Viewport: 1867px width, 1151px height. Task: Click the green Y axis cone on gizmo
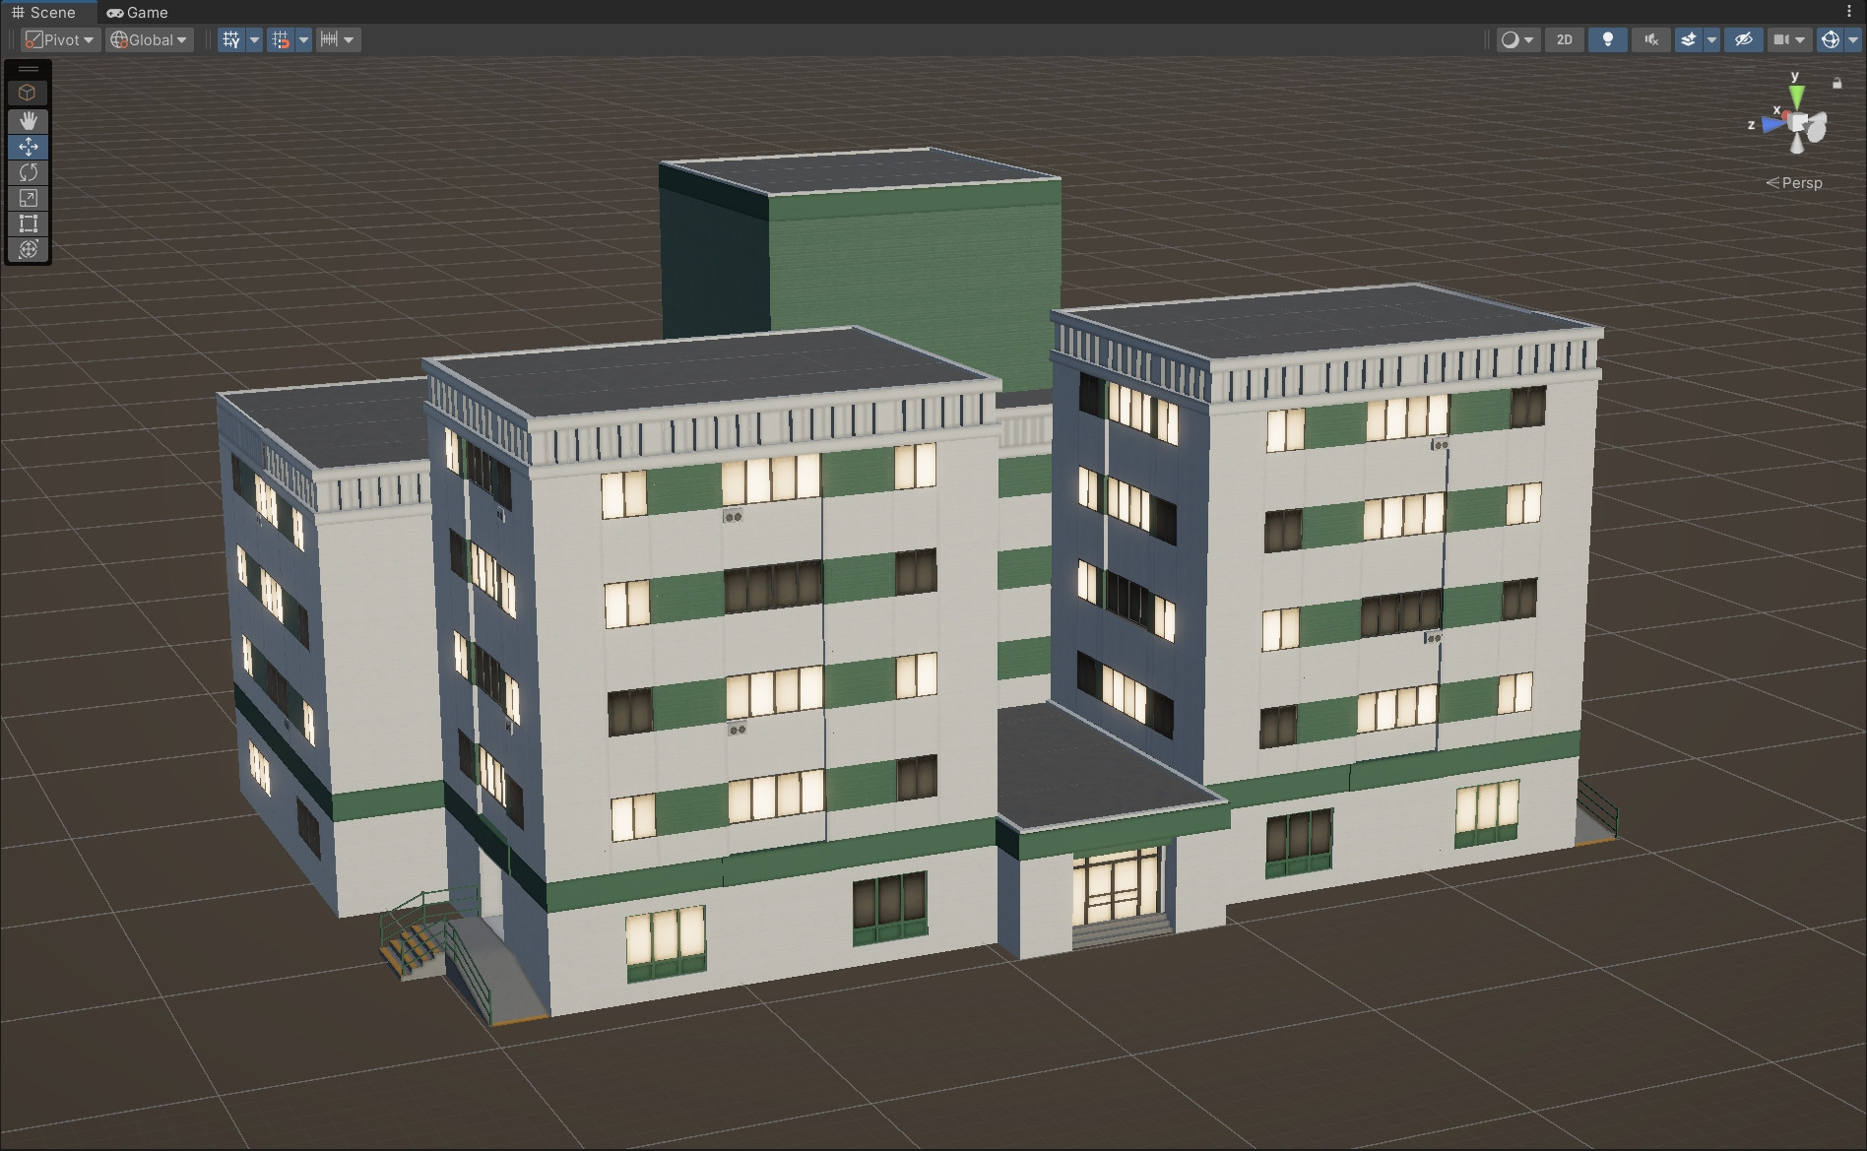point(1797,96)
